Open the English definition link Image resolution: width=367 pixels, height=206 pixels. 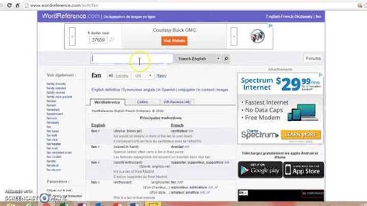pyautogui.click(x=106, y=90)
